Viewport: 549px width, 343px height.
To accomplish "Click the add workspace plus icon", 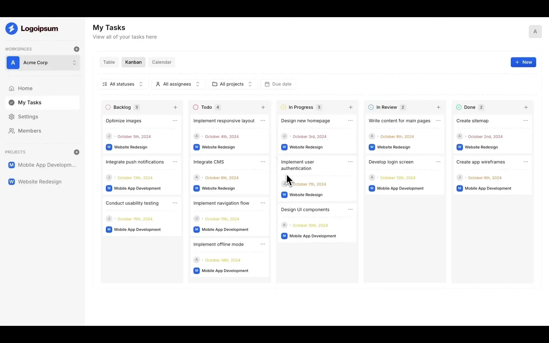I will click(x=76, y=49).
